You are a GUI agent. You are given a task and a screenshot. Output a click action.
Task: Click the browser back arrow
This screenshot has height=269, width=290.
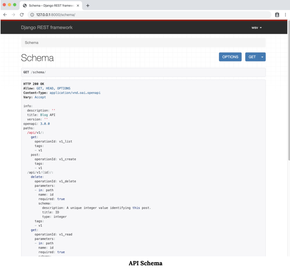click(5, 15)
